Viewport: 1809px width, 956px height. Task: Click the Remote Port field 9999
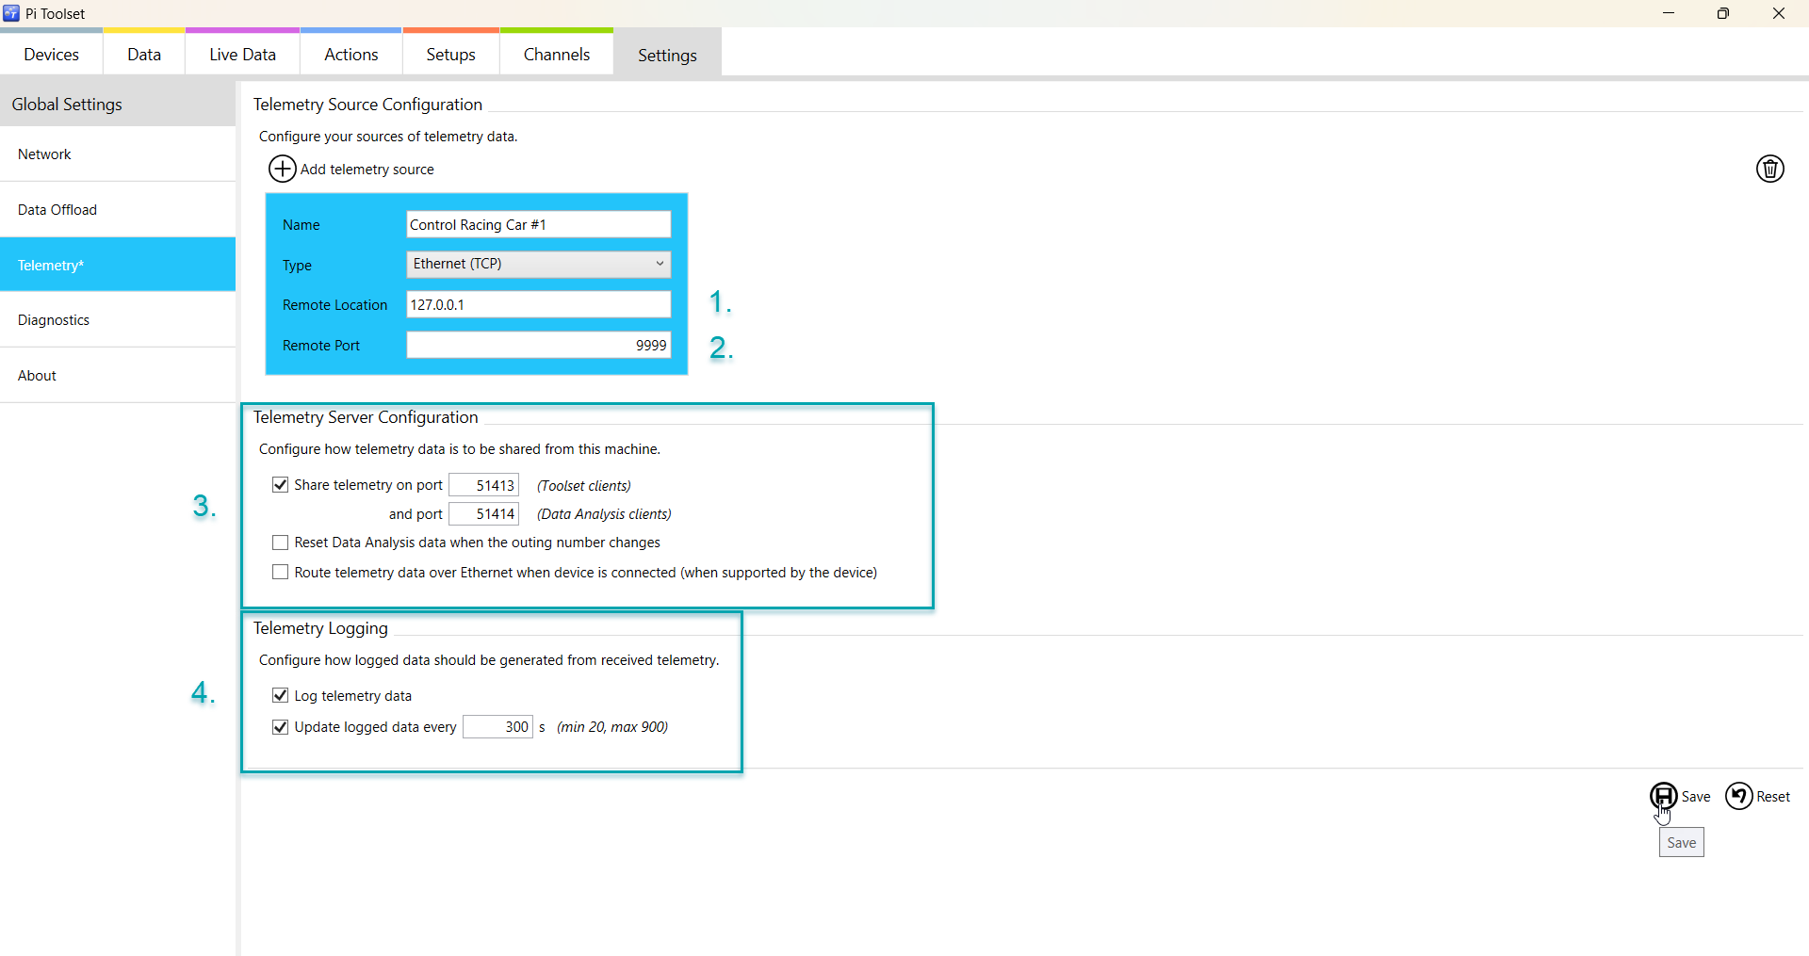click(538, 345)
